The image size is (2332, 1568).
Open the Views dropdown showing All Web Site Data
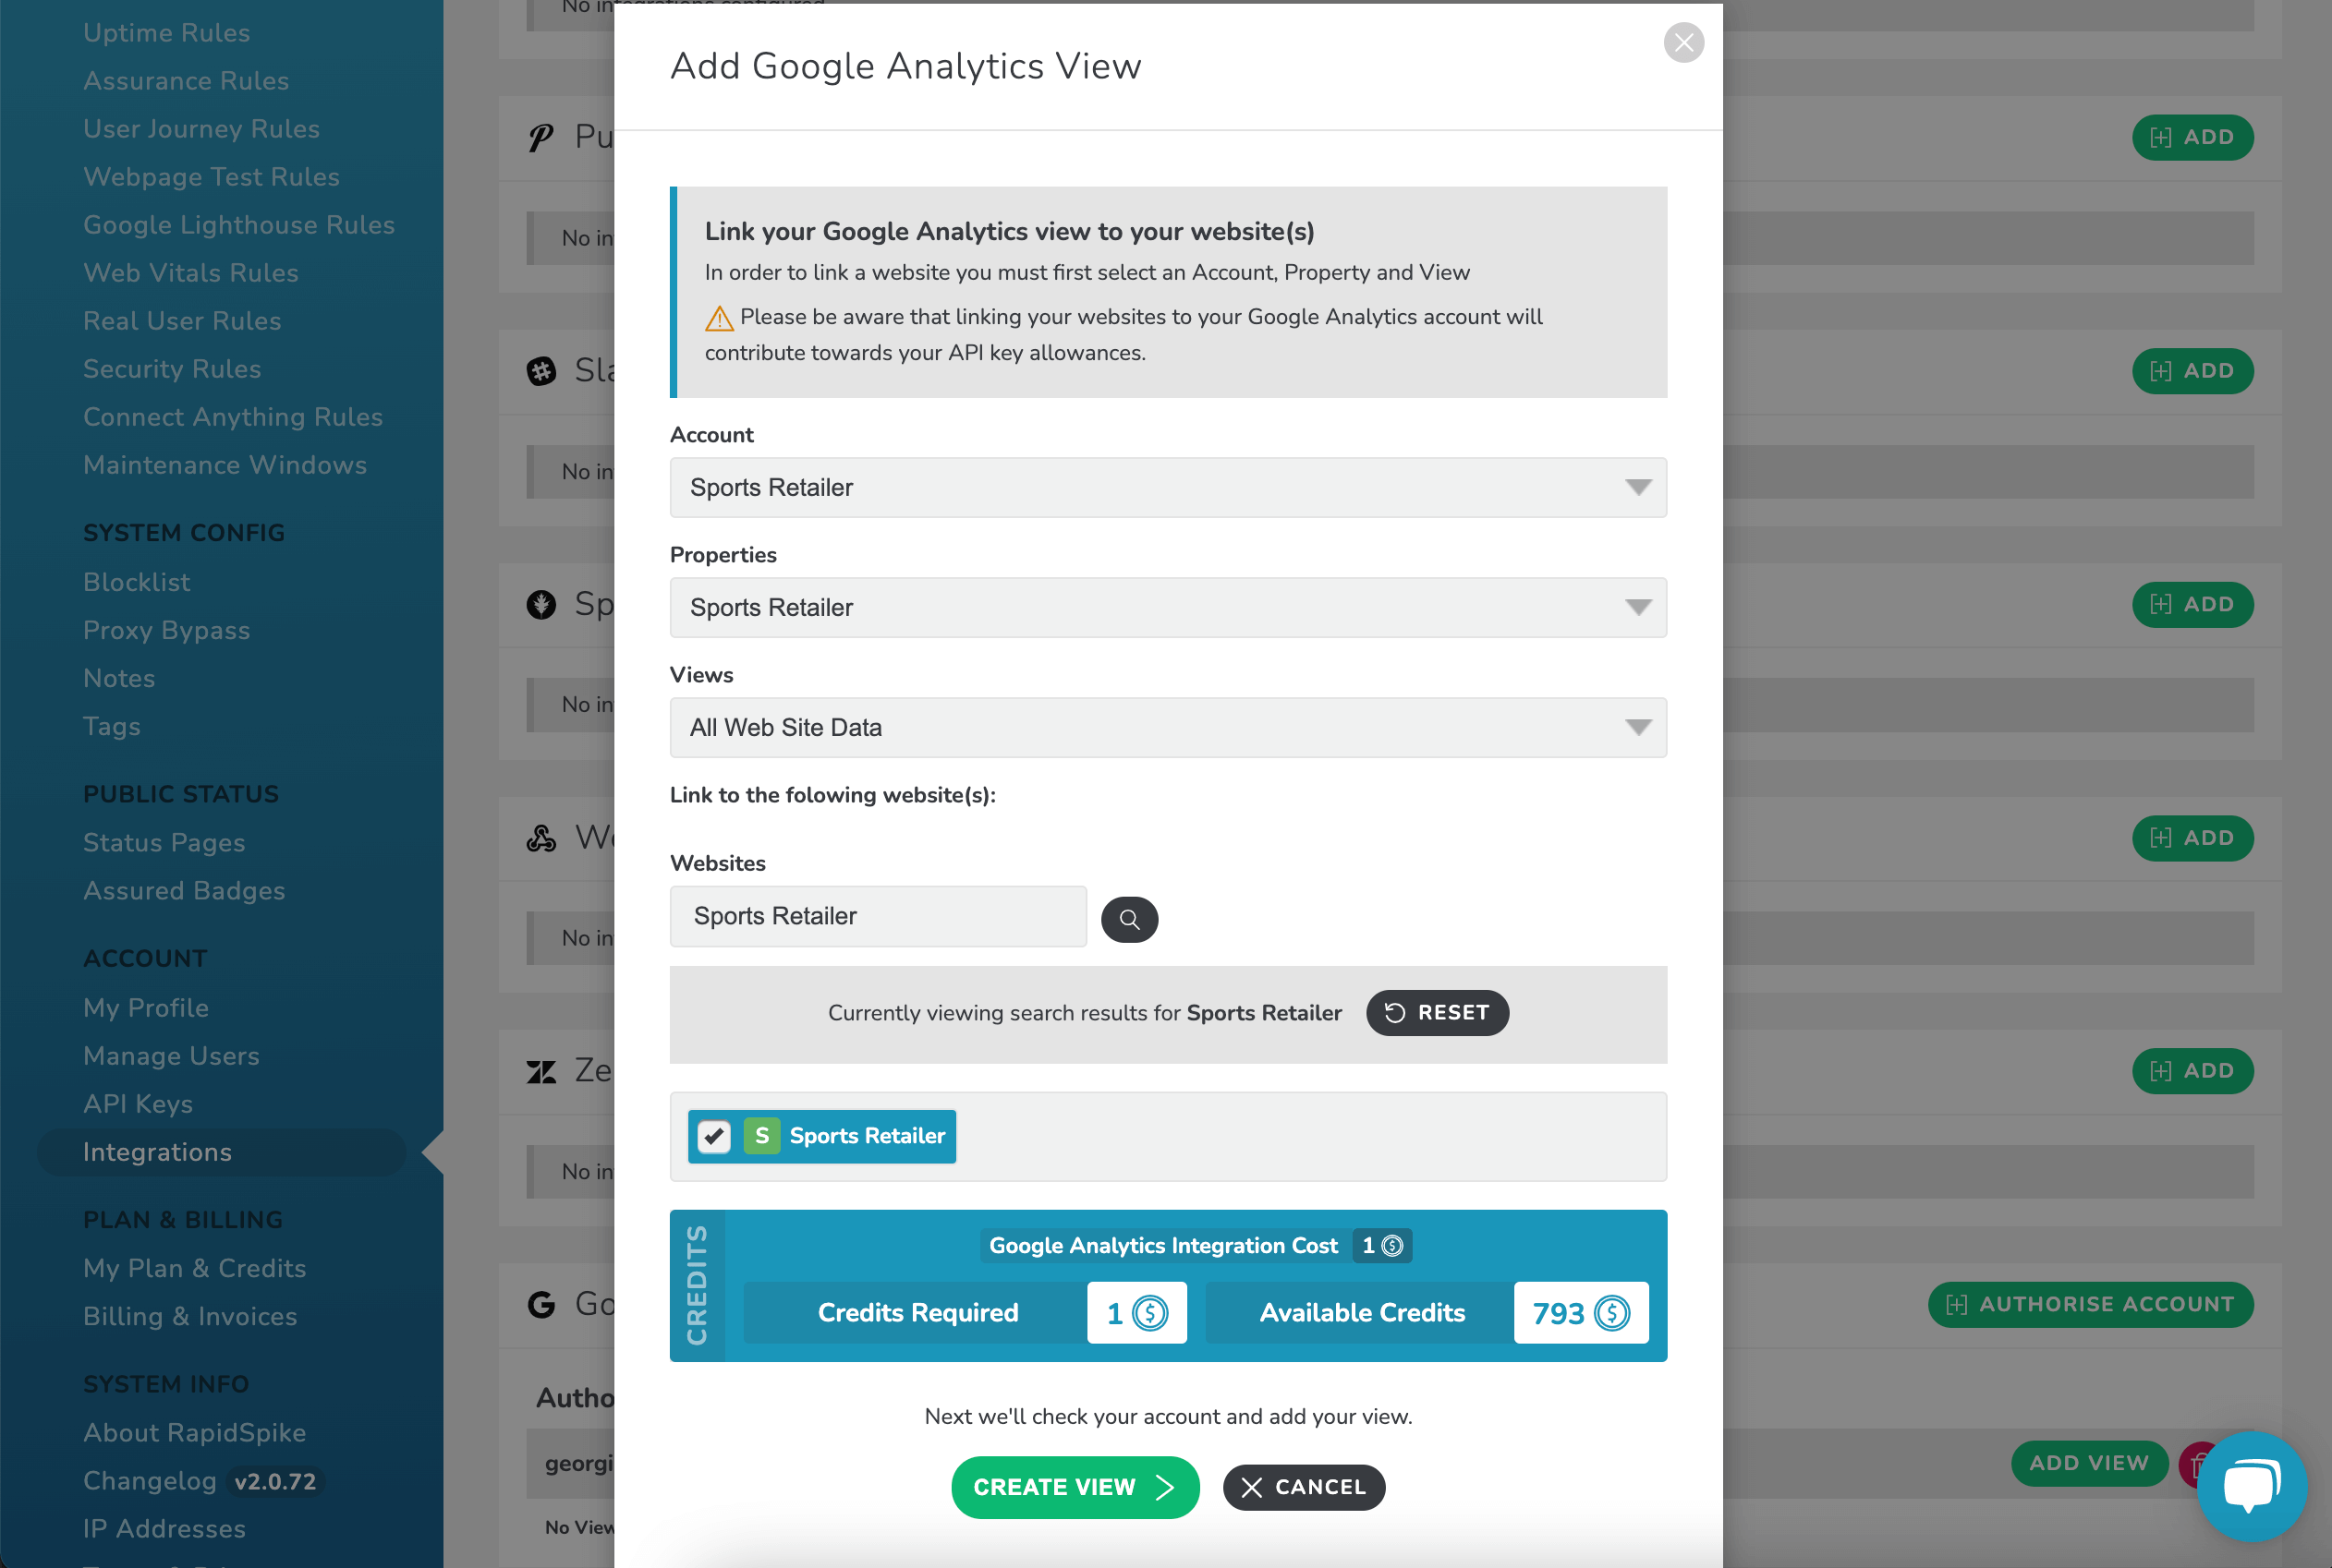pyautogui.click(x=1168, y=728)
